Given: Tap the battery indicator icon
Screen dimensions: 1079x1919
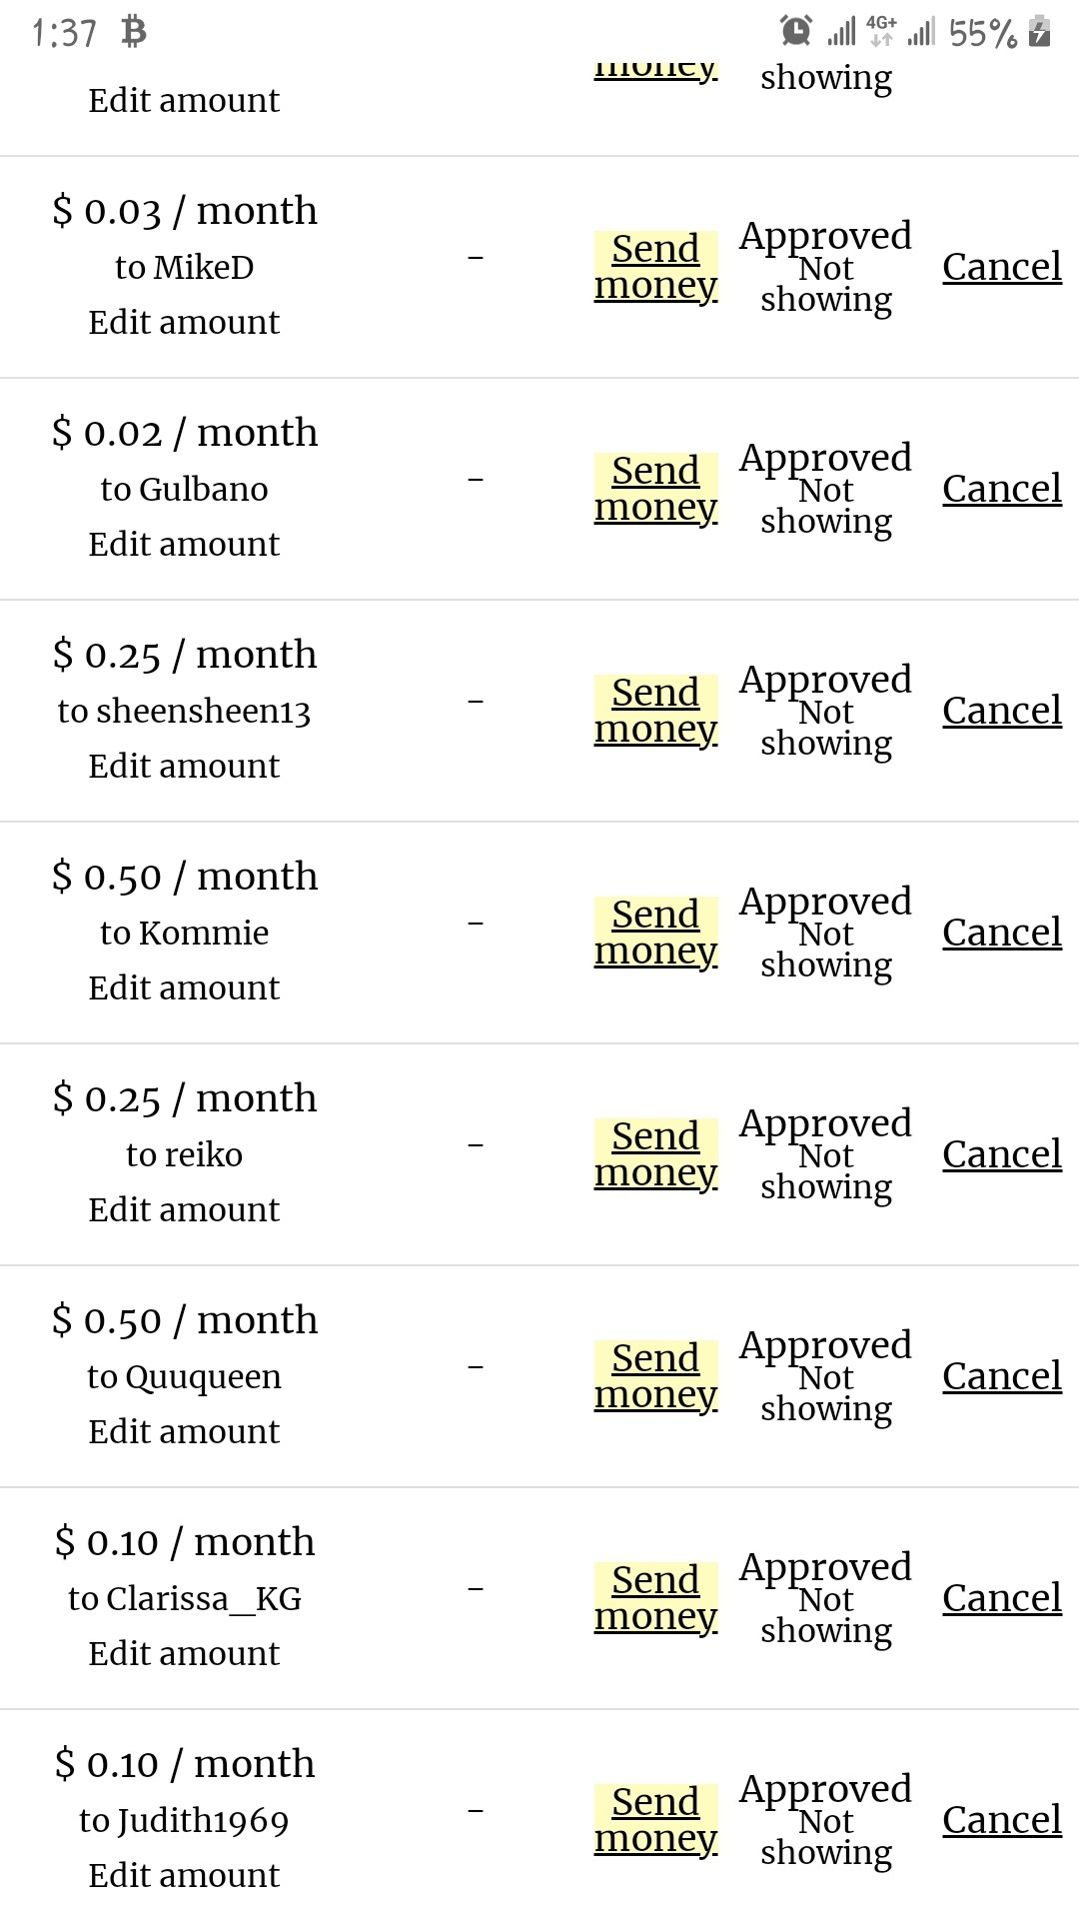Looking at the screenshot, I should (x=1039, y=32).
